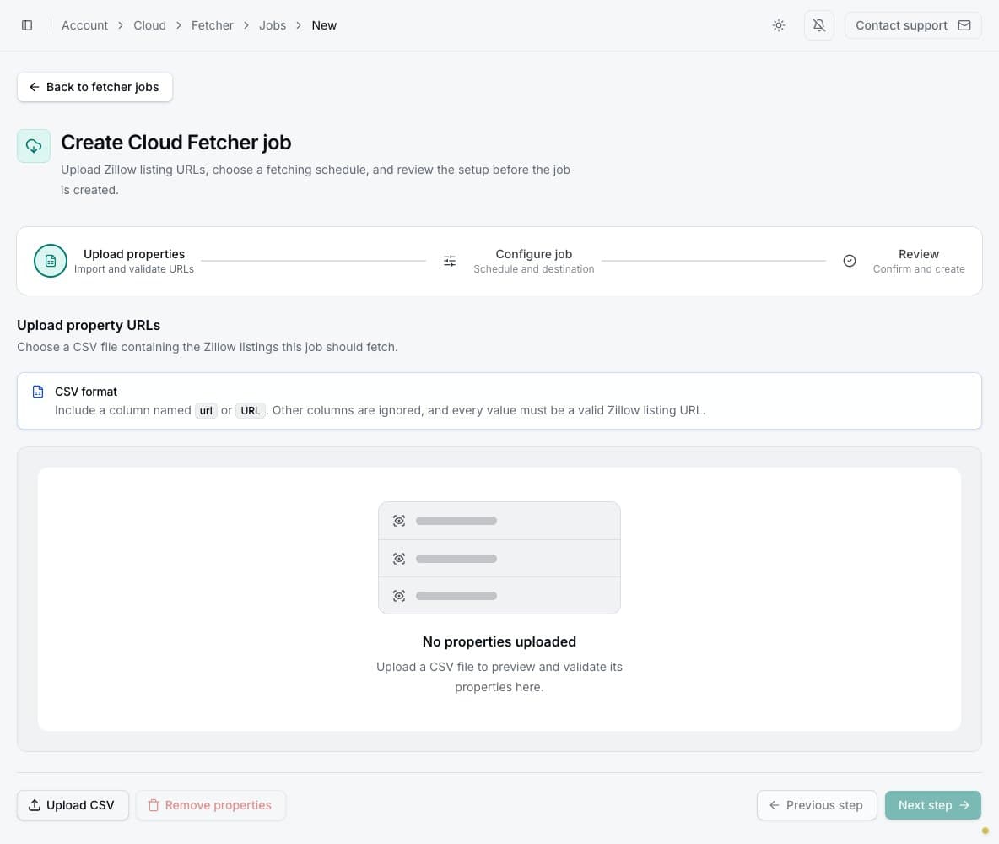Proceed with Next step button
This screenshot has height=844, width=999.
point(932,805)
